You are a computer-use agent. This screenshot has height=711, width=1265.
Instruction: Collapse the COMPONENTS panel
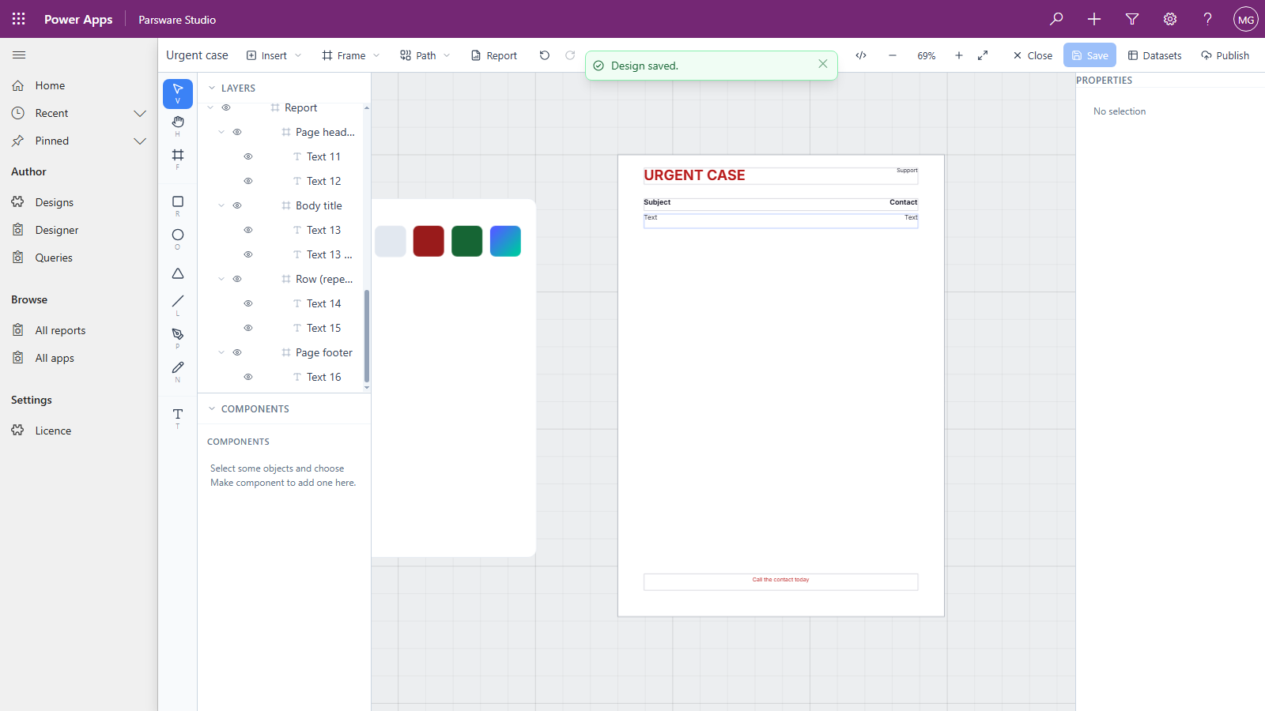pyautogui.click(x=212, y=409)
